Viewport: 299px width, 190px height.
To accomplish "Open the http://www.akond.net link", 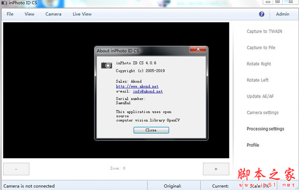I will (137, 86).
